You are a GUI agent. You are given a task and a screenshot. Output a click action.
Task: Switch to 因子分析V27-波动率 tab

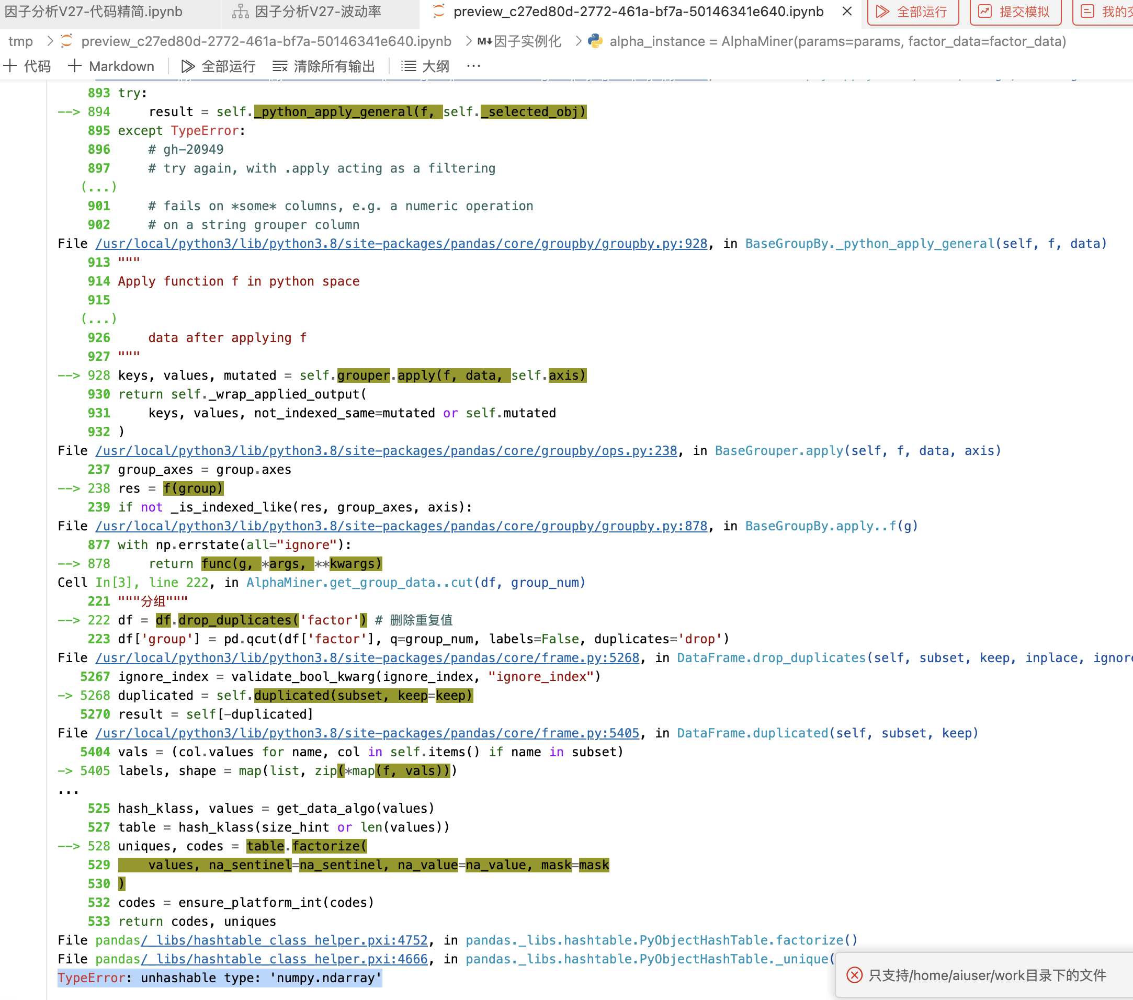318,12
